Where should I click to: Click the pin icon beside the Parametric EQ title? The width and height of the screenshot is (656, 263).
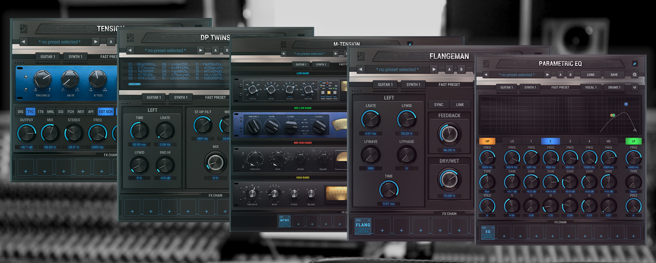(635, 64)
